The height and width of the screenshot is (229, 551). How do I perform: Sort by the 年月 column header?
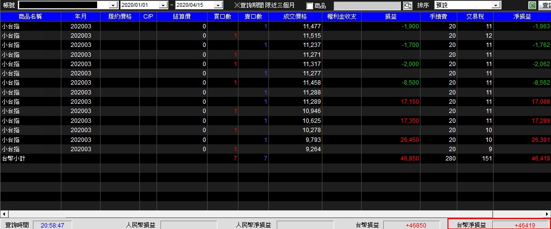(81, 17)
